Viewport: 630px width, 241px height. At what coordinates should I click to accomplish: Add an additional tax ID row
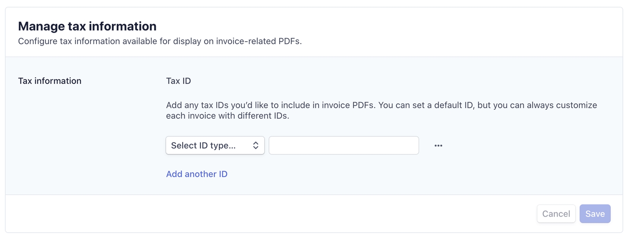196,174
